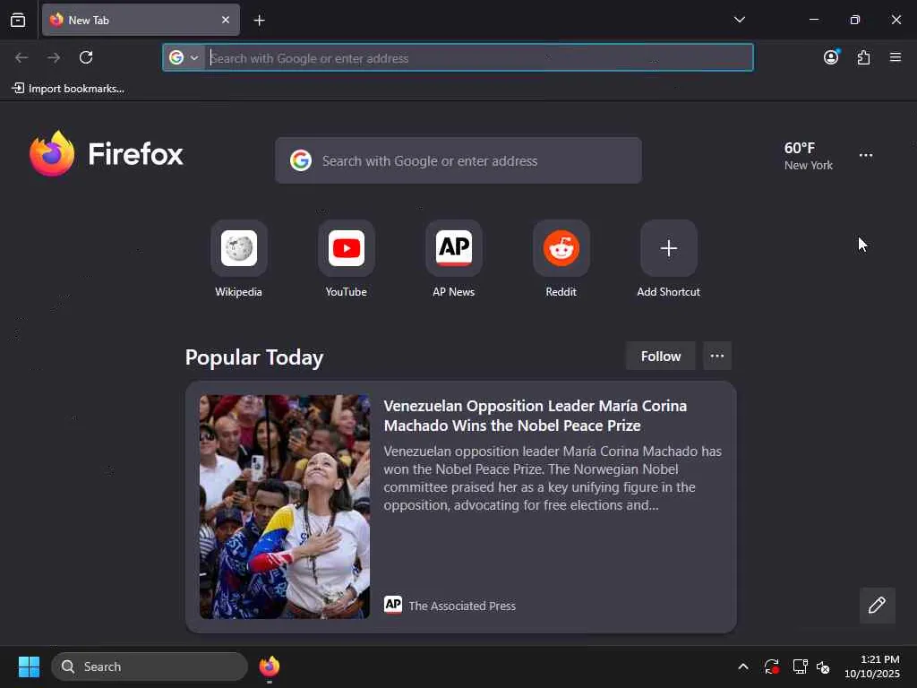This screenshot has height=688, width=917.
Task: Open the Extensions puzzle icon
Action: (863, 57)
